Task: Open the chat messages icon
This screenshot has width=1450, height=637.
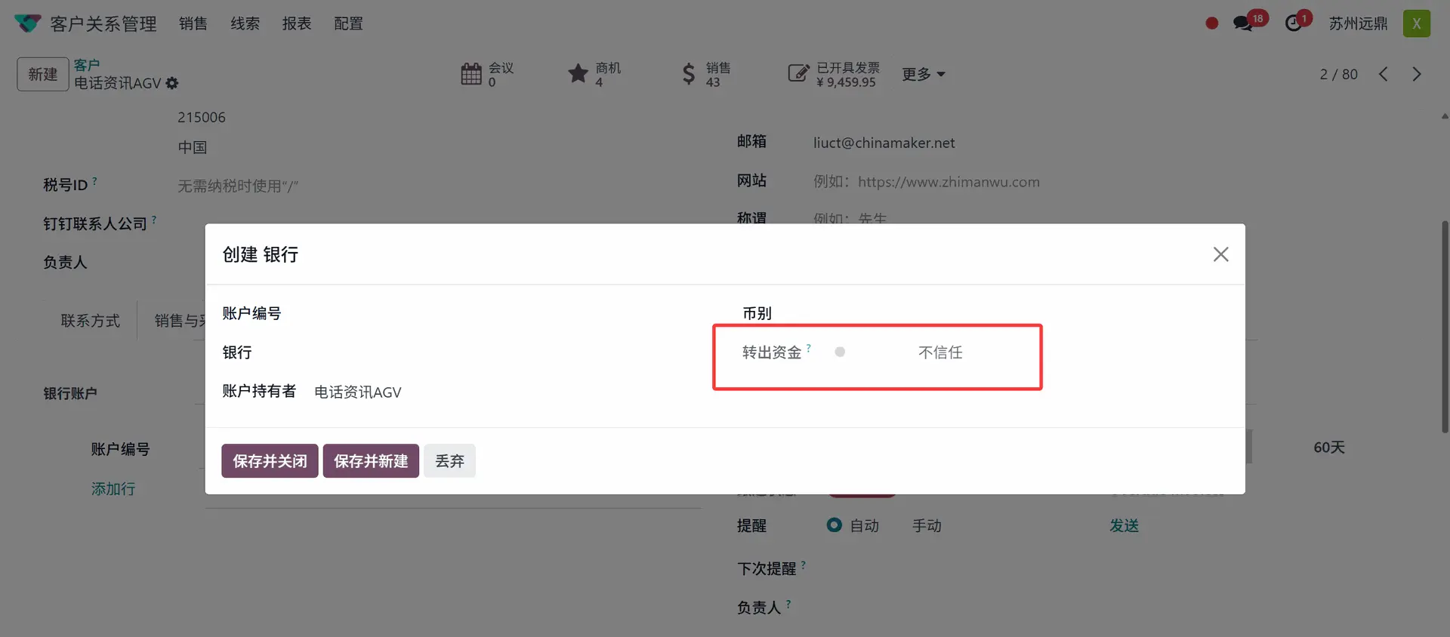Action: [x=1242, y=23]
